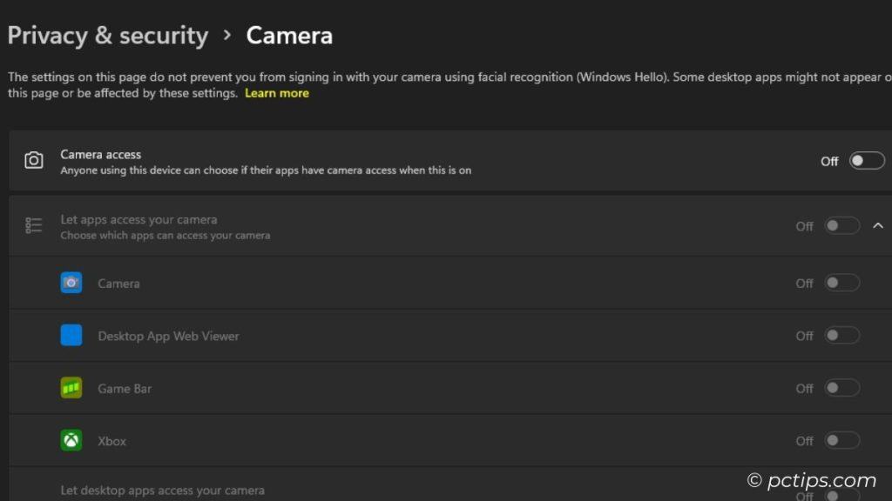Turn on camera access for Game Bar
Viewport: 892px width, 501px height.
(x=841, y=388)
